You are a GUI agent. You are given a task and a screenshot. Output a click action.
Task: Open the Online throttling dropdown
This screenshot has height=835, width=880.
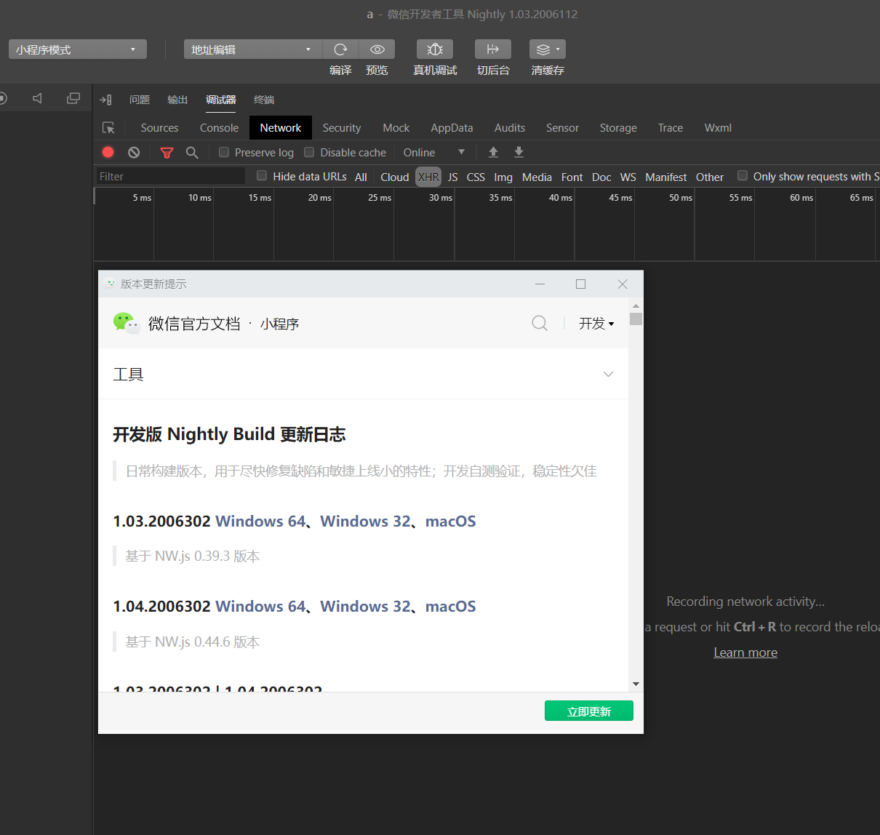(434, 152)
